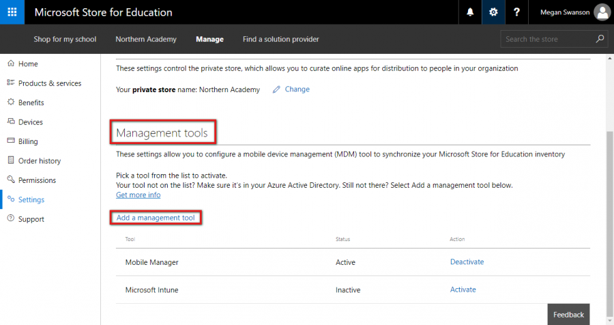Click the Billing card icon
The width and height of the screenshot is (614, 325).
tap(11, 141)
